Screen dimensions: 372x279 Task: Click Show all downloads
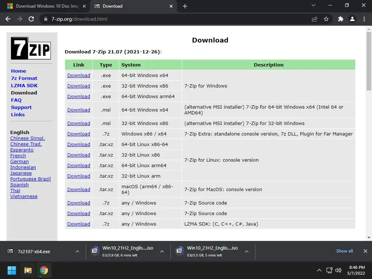344,251
